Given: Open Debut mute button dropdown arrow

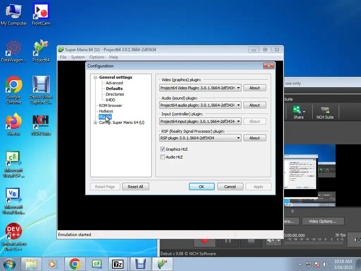Looking at the screenshot, I should pyautogui.click(x=279, y=241).
